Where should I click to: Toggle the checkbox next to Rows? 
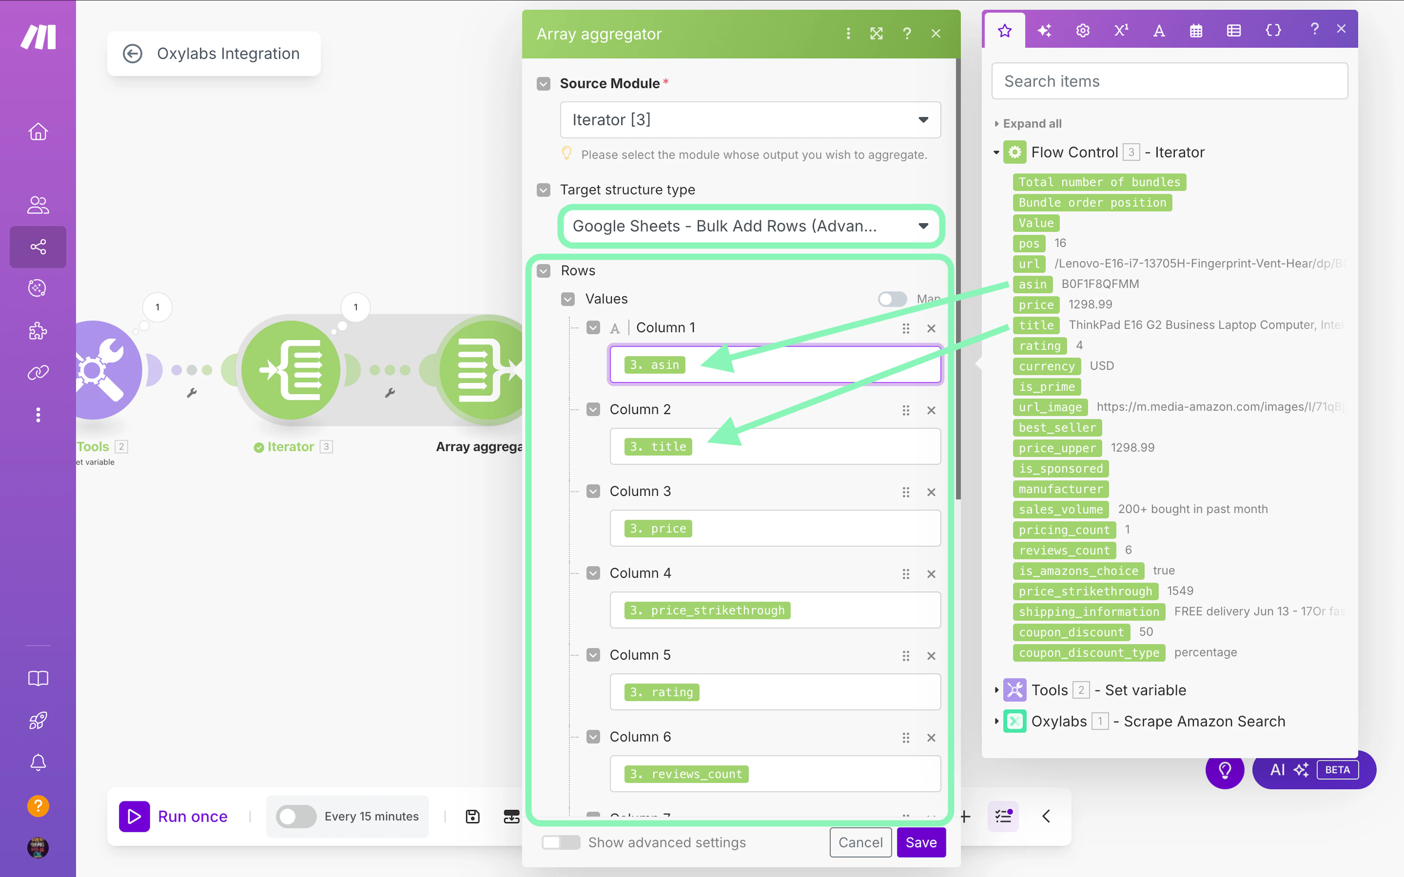point(544,271)
